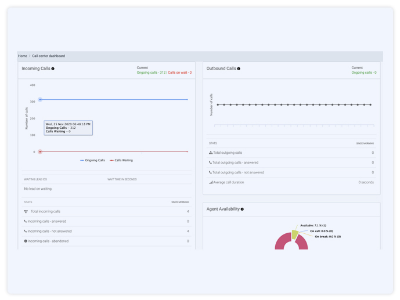Toggle the Calls Waiting legend series

point(122,160)
